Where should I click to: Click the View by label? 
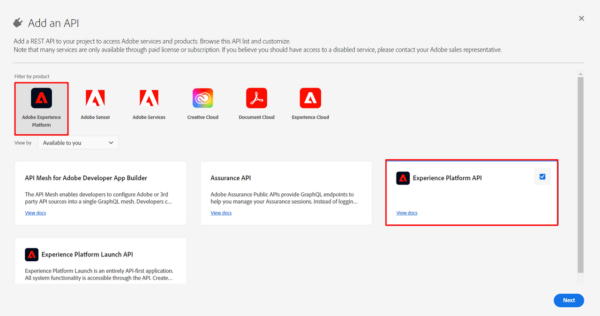click(x=23, y=143)
